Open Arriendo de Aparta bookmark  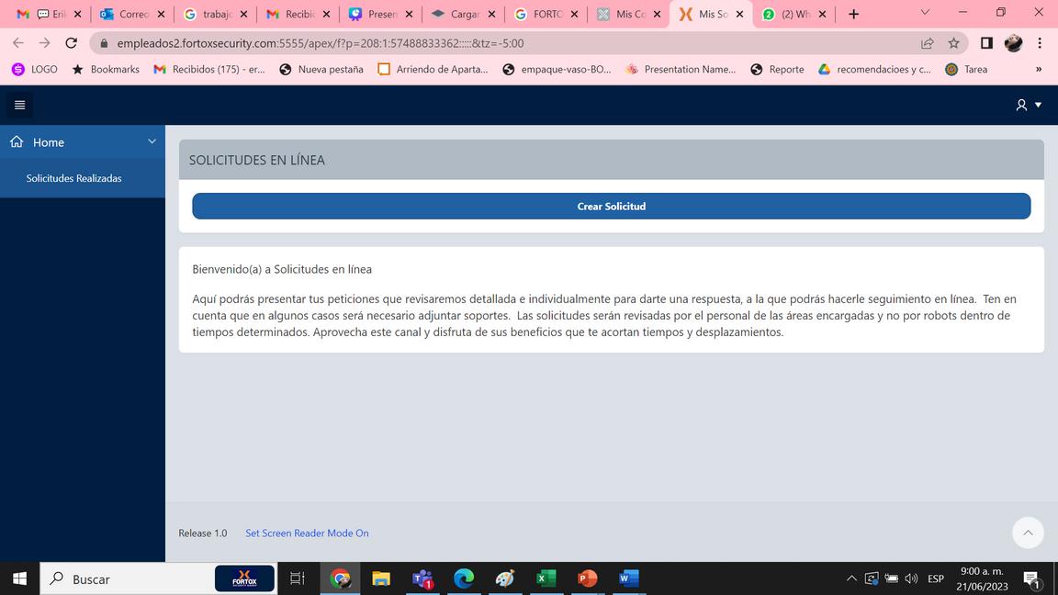[433, 69]
